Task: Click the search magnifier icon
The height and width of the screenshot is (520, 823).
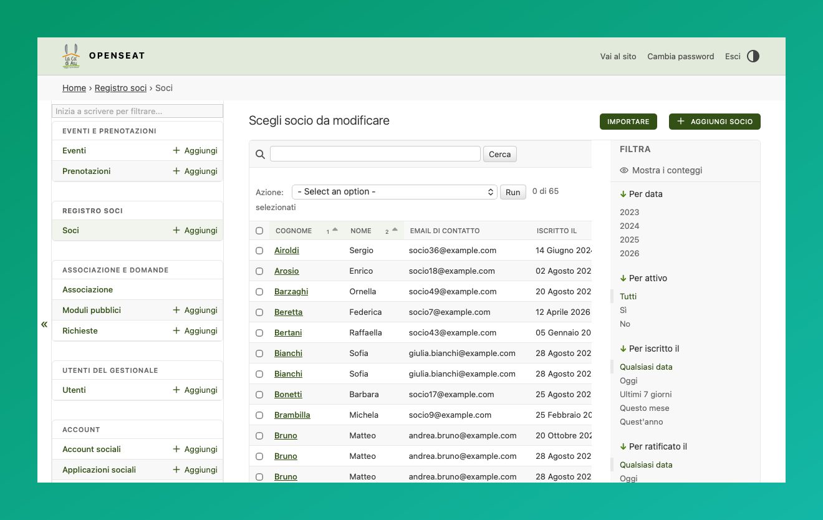Action: pyautogui.click(x=261, y=154)
